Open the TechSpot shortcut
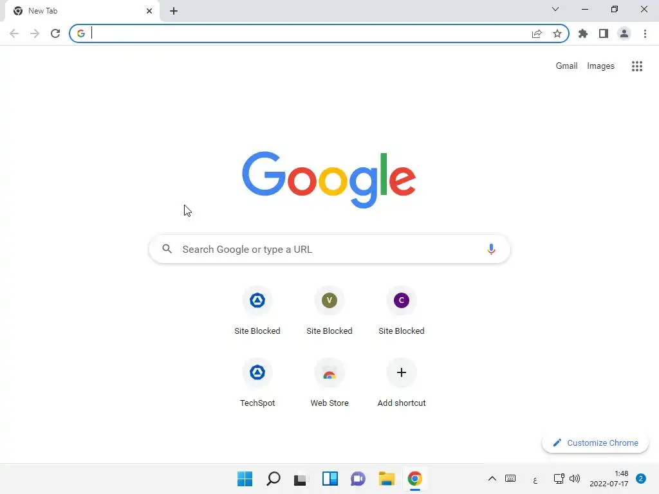The height and width of the screenshot is (494, 659). [257, 383]
